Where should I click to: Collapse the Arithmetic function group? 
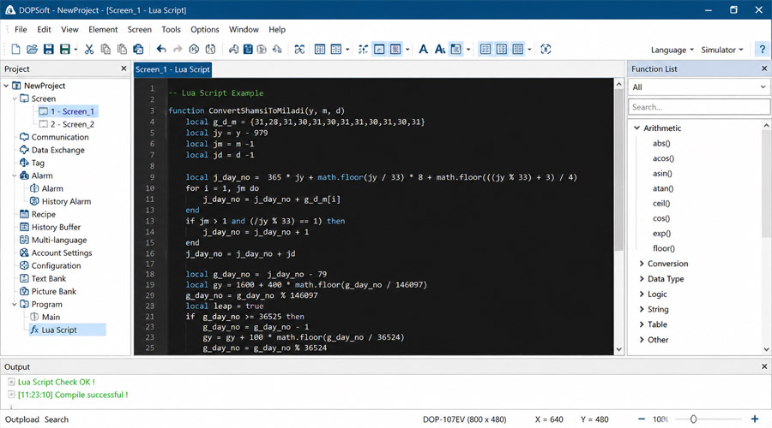coord(636,128)
